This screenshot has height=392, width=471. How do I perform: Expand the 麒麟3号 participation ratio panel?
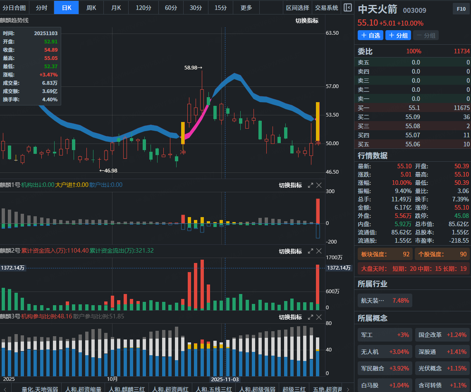[311, 317]
